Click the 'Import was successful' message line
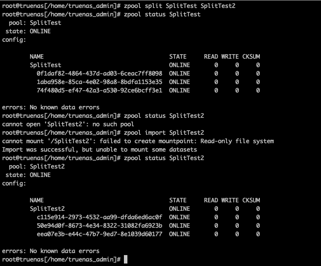The height and width of the screenshot is (266, 321). pyautogui.click(x=100, y=150)
